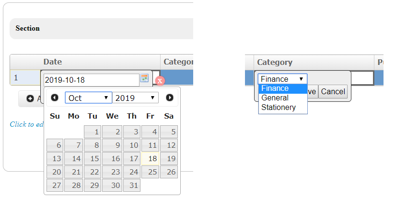Go to next month in calendar
This screenshot has height=219, width=407.
(x=170, y=98)
